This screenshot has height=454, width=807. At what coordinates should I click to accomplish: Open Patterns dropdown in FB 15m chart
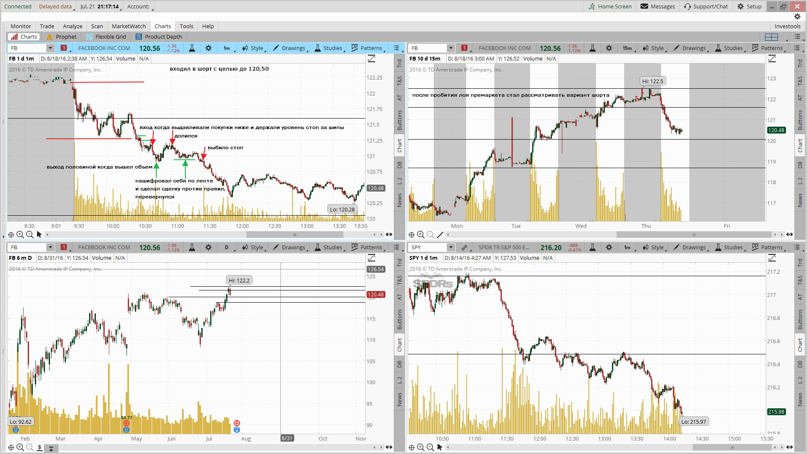click(x=768, y=48)
